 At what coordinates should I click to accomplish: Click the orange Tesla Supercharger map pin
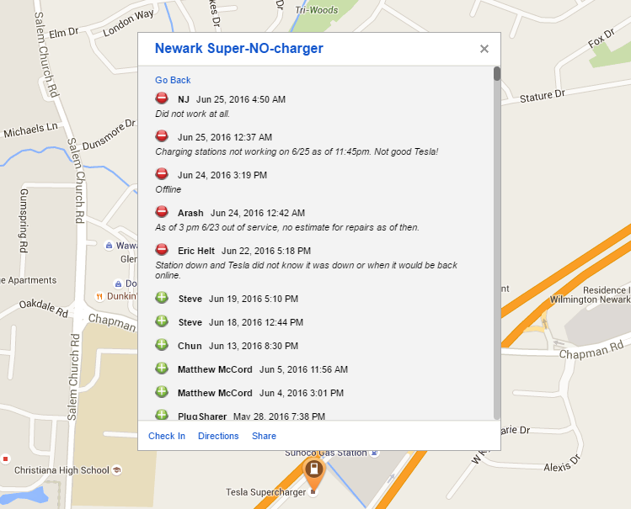pyautogui.click(x=313, y=470)
